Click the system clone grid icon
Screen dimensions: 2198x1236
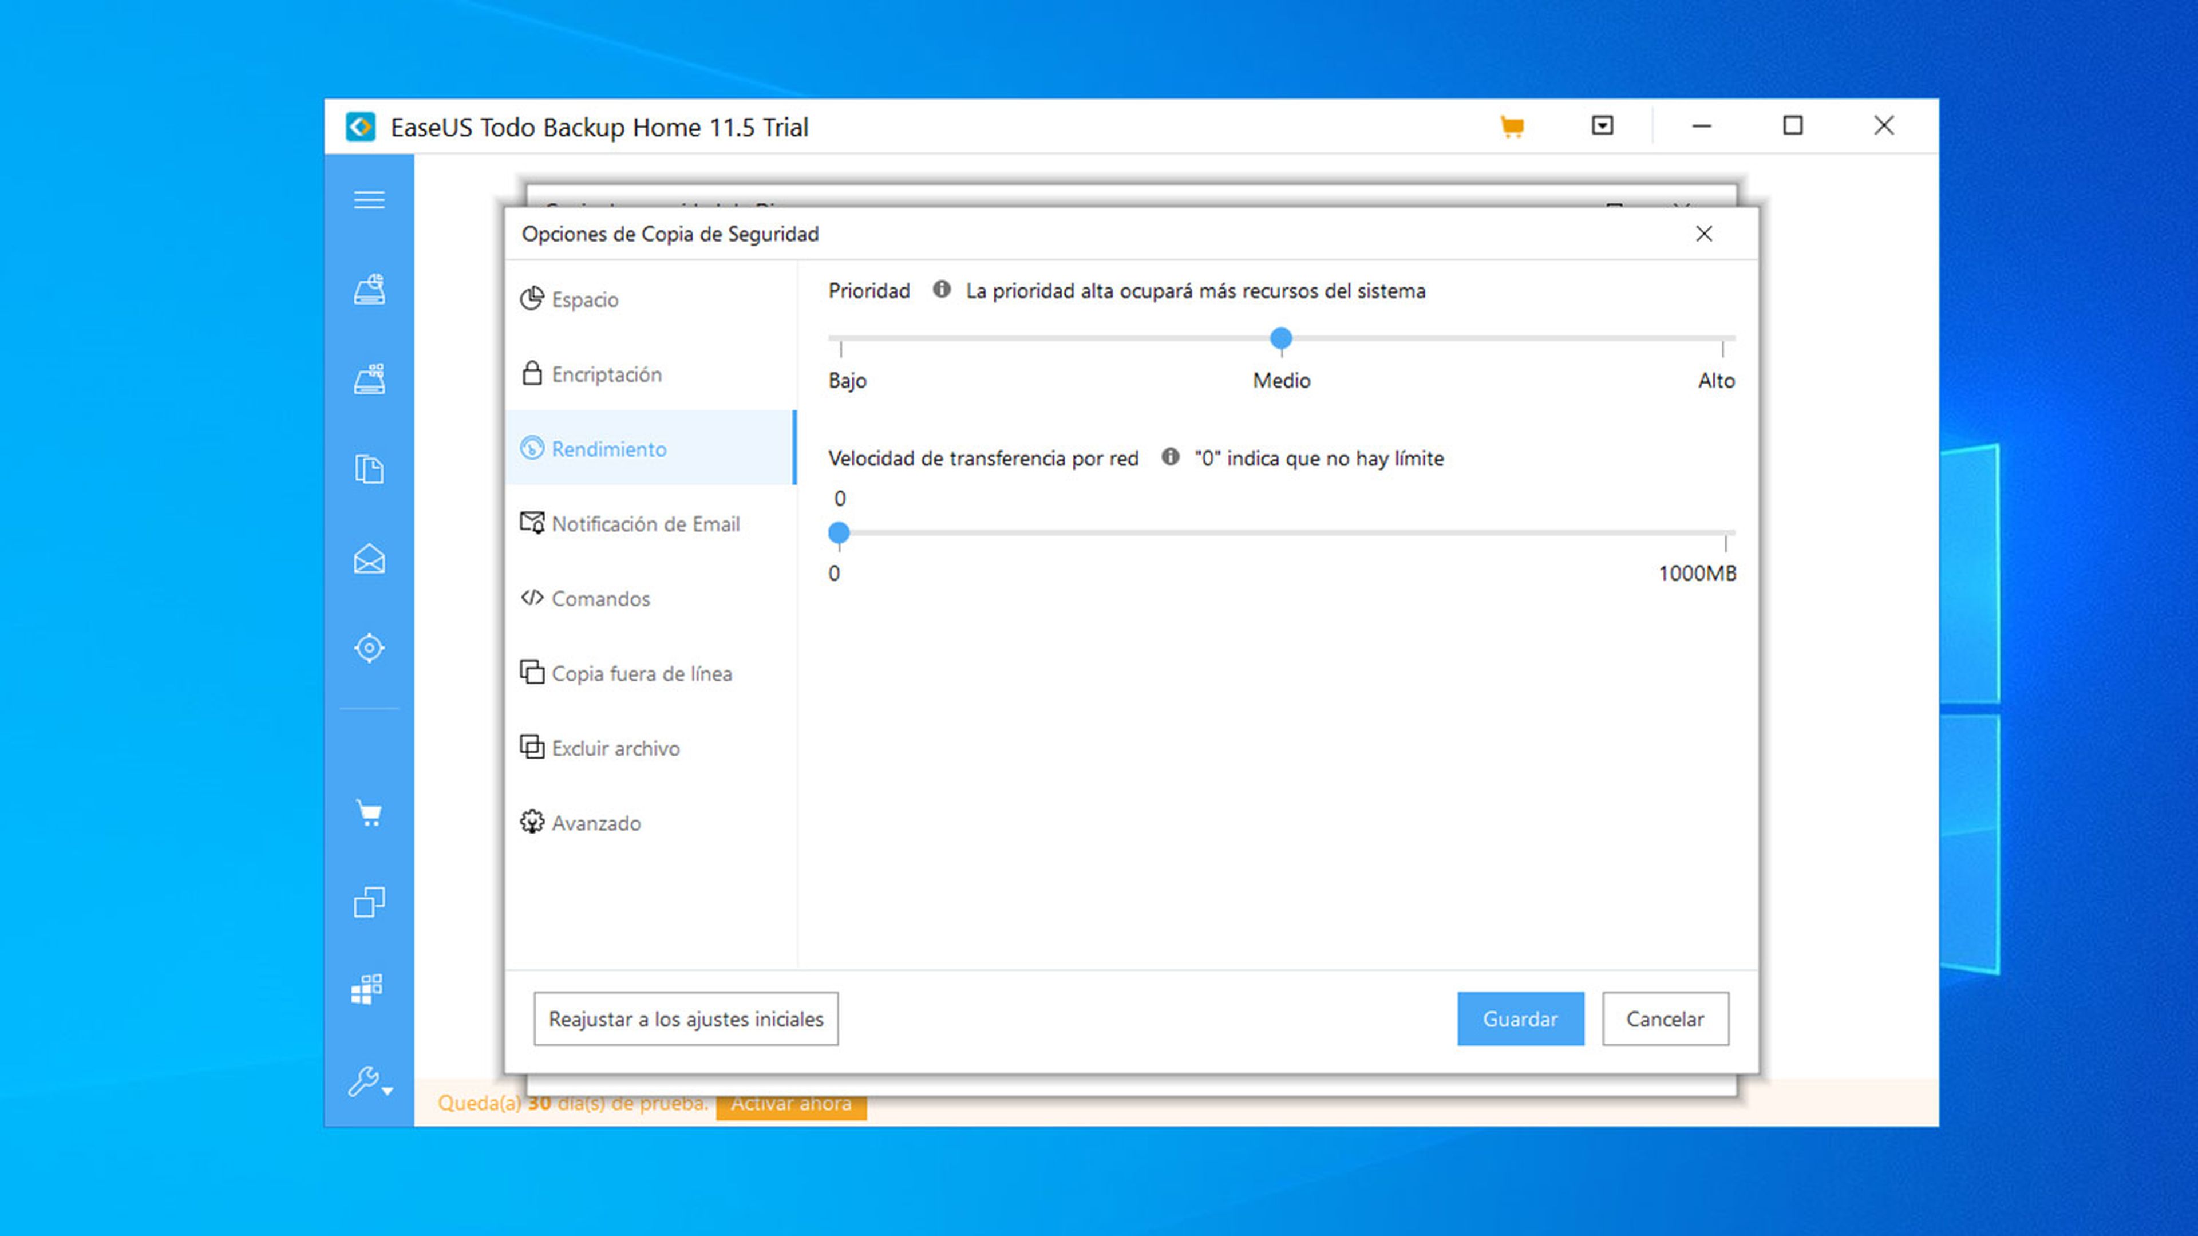367,990
